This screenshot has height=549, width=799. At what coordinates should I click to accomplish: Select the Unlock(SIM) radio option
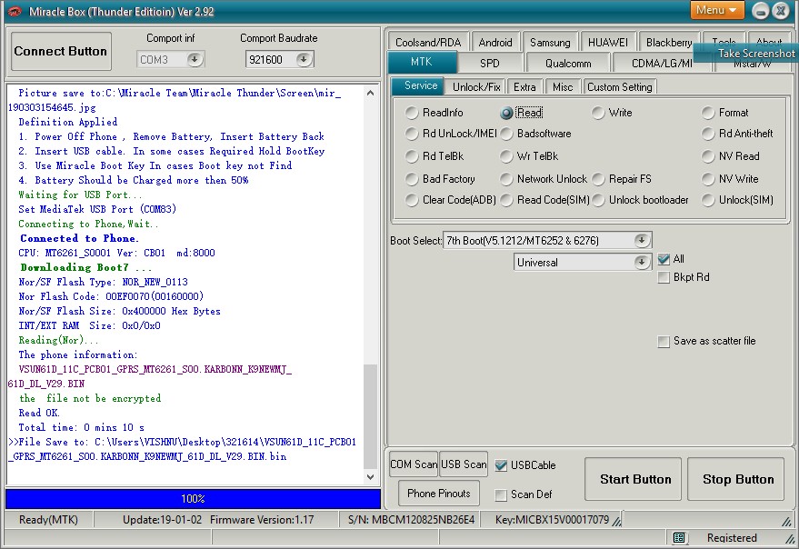coord(737,200)
